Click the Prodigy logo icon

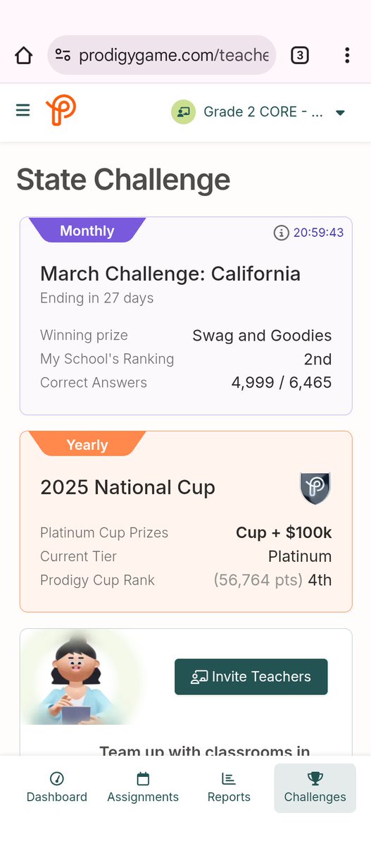(x=61, y=111)
